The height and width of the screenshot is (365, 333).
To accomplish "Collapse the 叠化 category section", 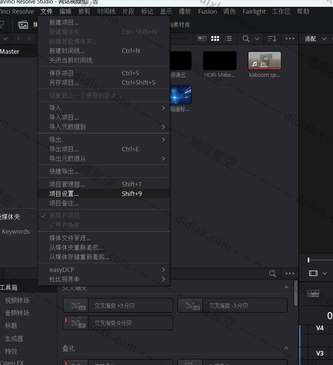I will [286, 348].
